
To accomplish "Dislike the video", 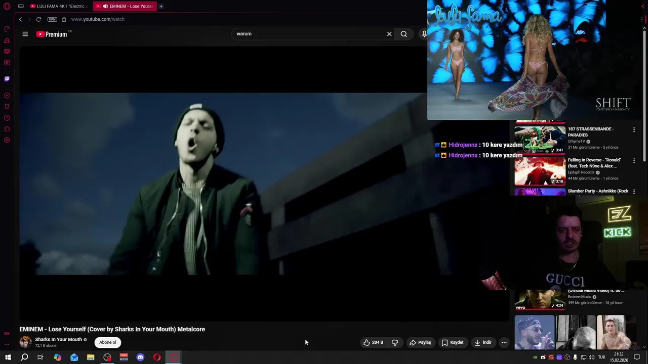I will (395, 342).
